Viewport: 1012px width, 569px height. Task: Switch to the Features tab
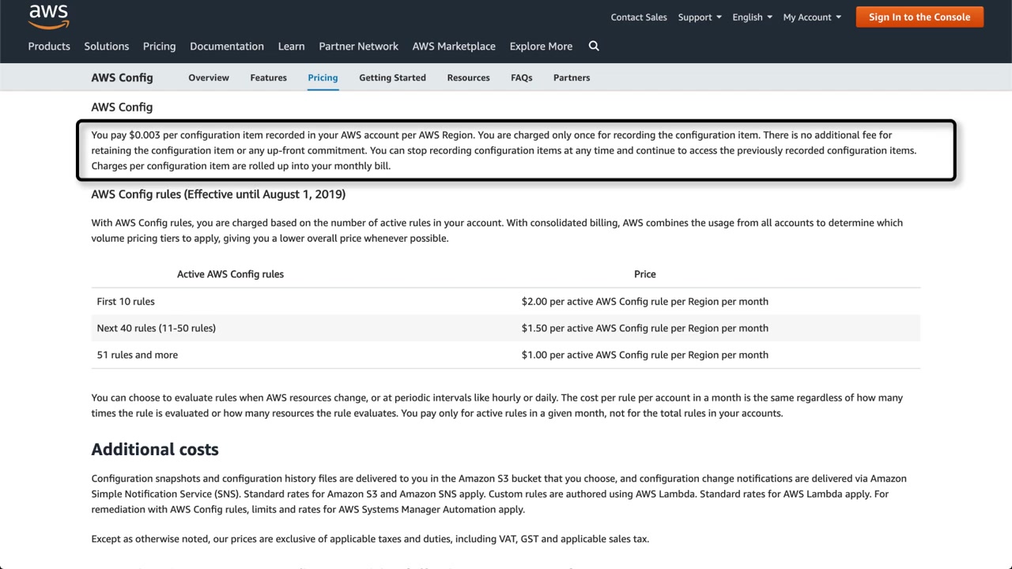point(269,77)
